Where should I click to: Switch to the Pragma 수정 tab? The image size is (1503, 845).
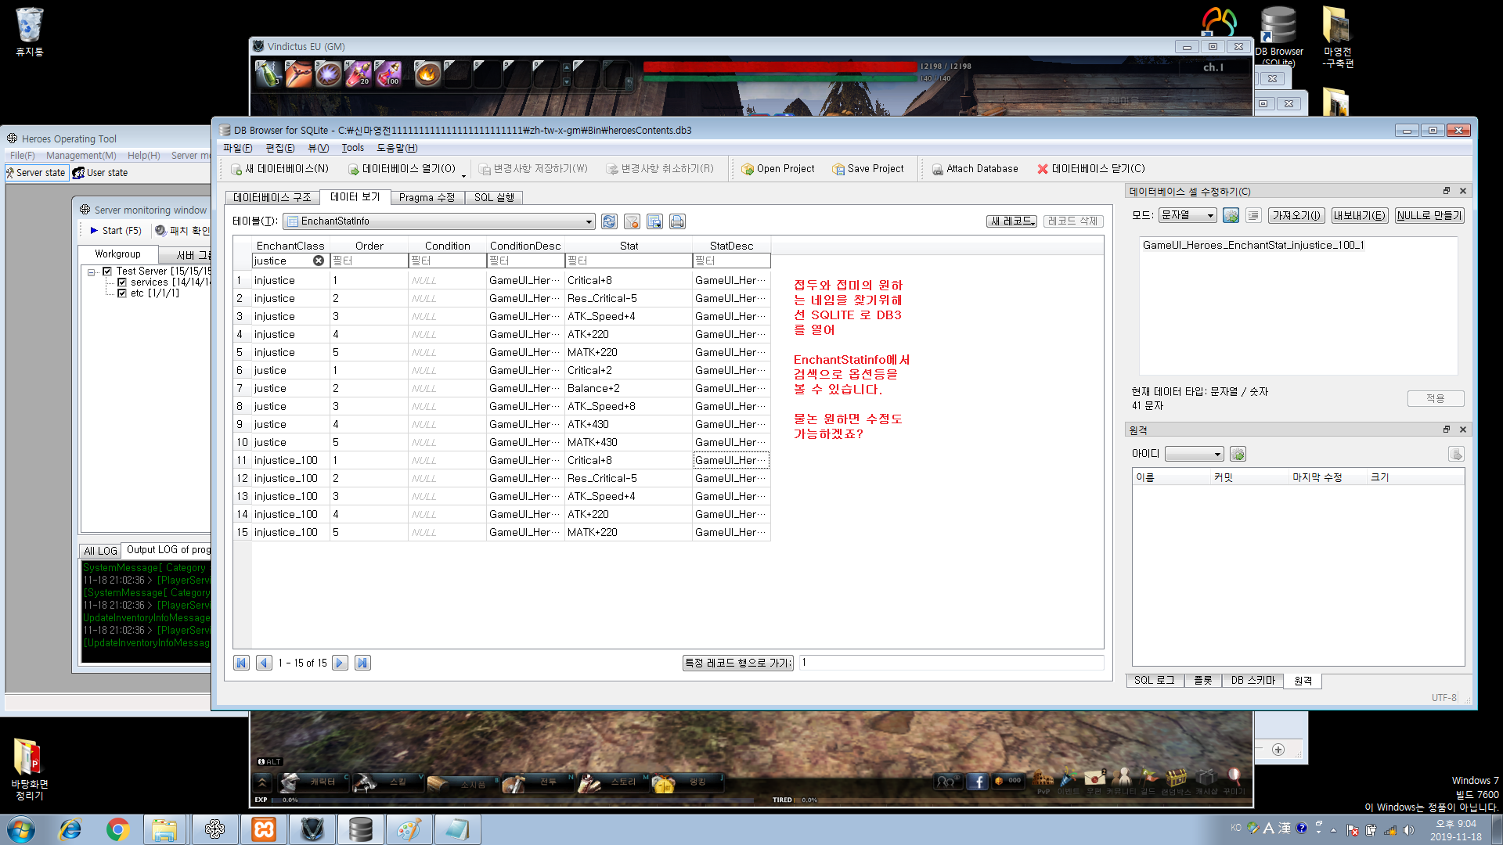(427, 198)
